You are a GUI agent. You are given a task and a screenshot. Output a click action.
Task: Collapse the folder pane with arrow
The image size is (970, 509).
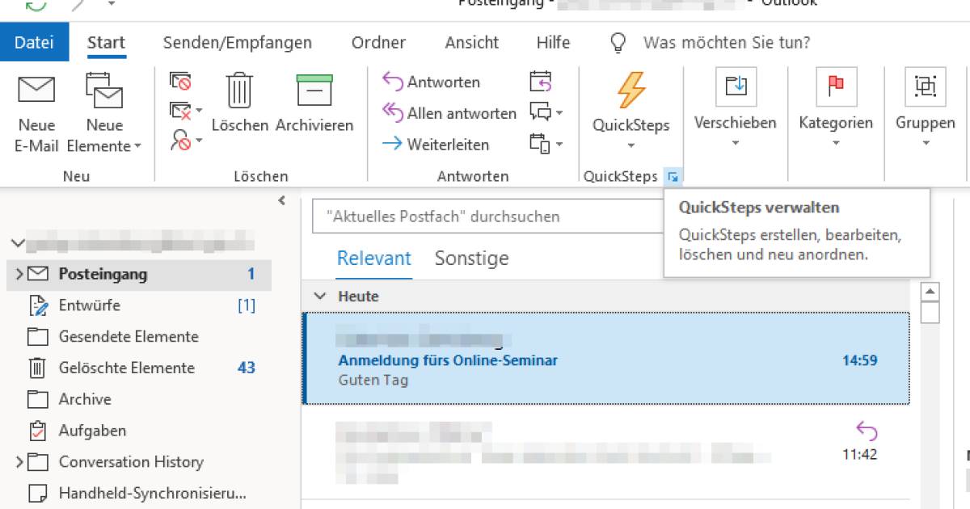[281, 201]
